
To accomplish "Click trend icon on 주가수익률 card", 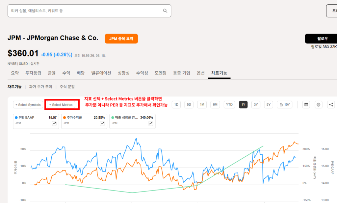I will (102, 124).
